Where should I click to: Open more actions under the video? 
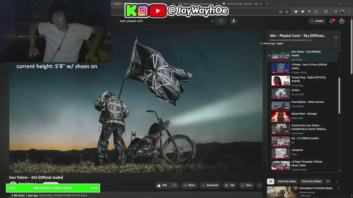[259, 185]
